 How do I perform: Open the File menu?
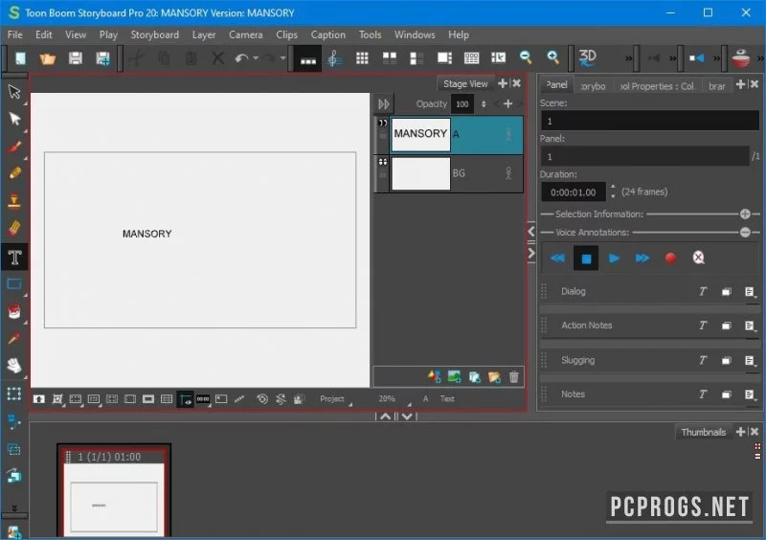(x=14, y=34)
